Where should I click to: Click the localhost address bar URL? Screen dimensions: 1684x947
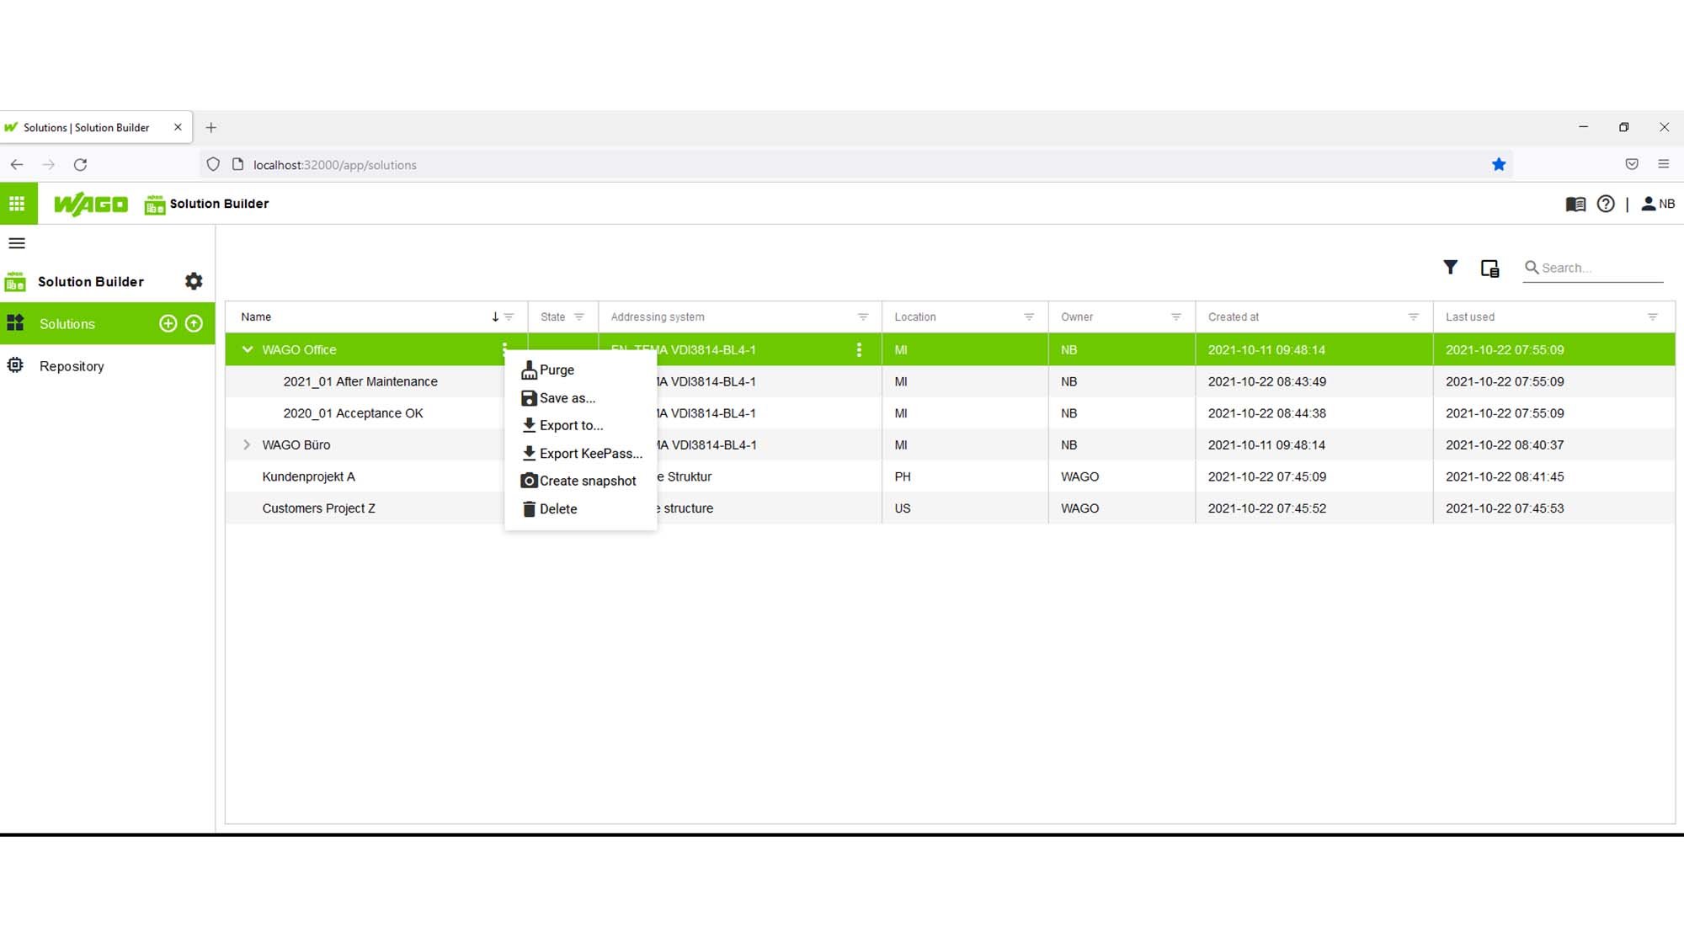335,165
